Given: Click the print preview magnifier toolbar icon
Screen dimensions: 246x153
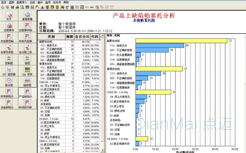Looking at the screenshot, I should click(22, 7).
